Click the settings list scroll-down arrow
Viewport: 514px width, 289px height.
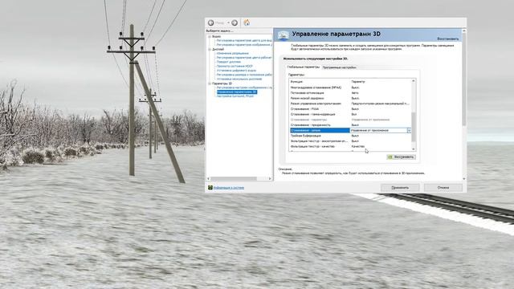[414, 149]
